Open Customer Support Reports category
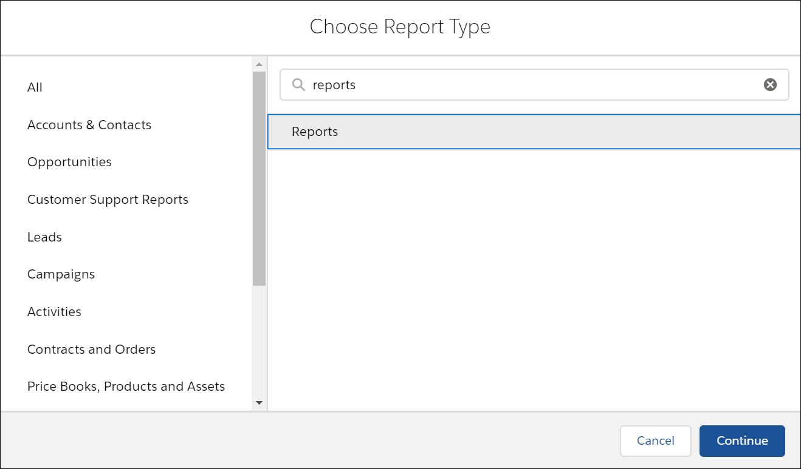The image size is (801, 469). tap(108, 199)
